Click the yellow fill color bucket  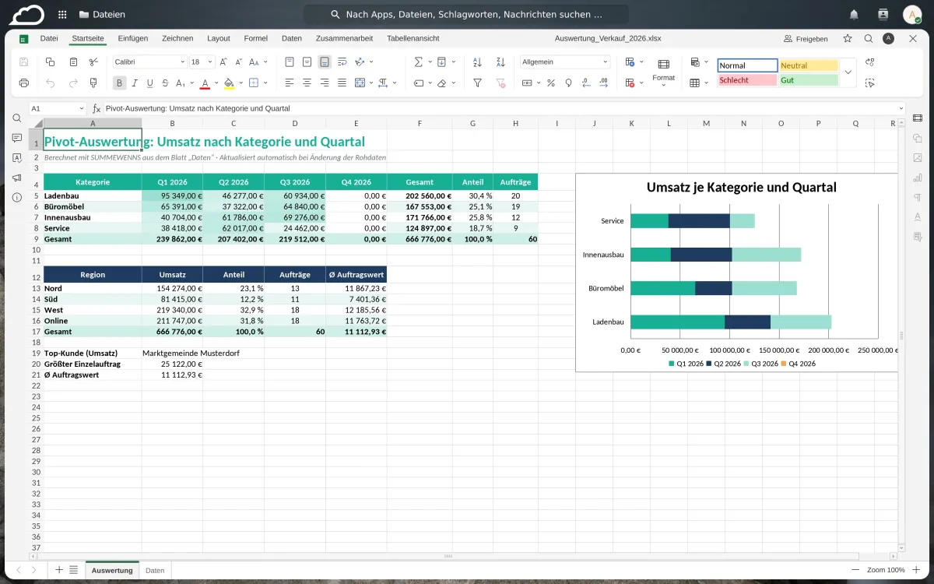(x=229, y=83)
